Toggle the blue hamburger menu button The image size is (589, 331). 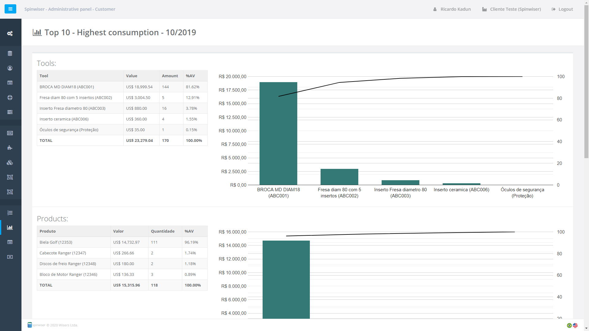click(10, 9)
